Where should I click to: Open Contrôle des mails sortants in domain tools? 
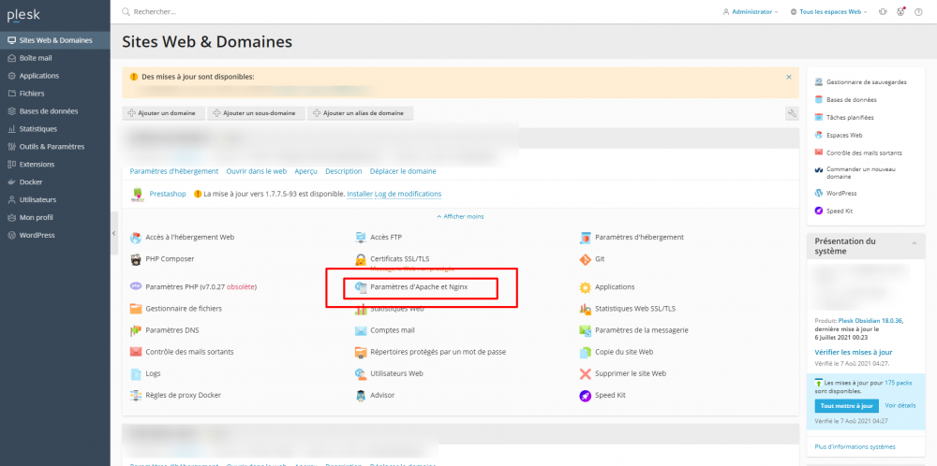click(x=189, y=352)
